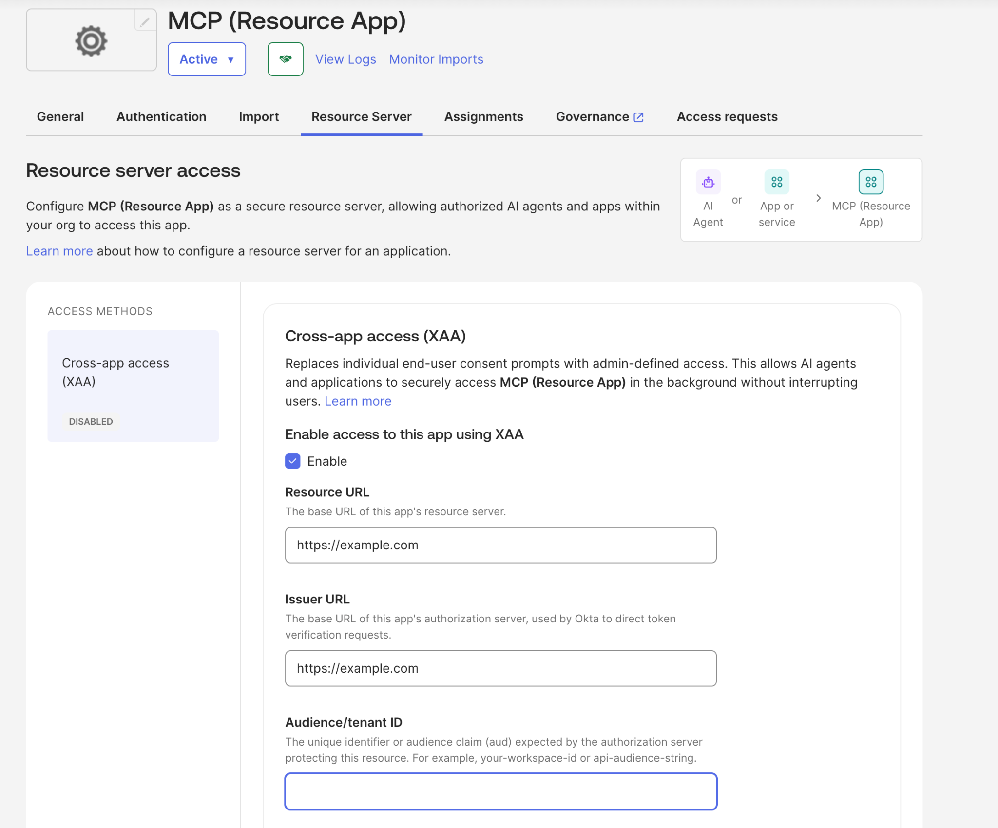998x828 pixels.
Task: Click the MCP (Resource App) diagram icon
Action: pos(871,182)
